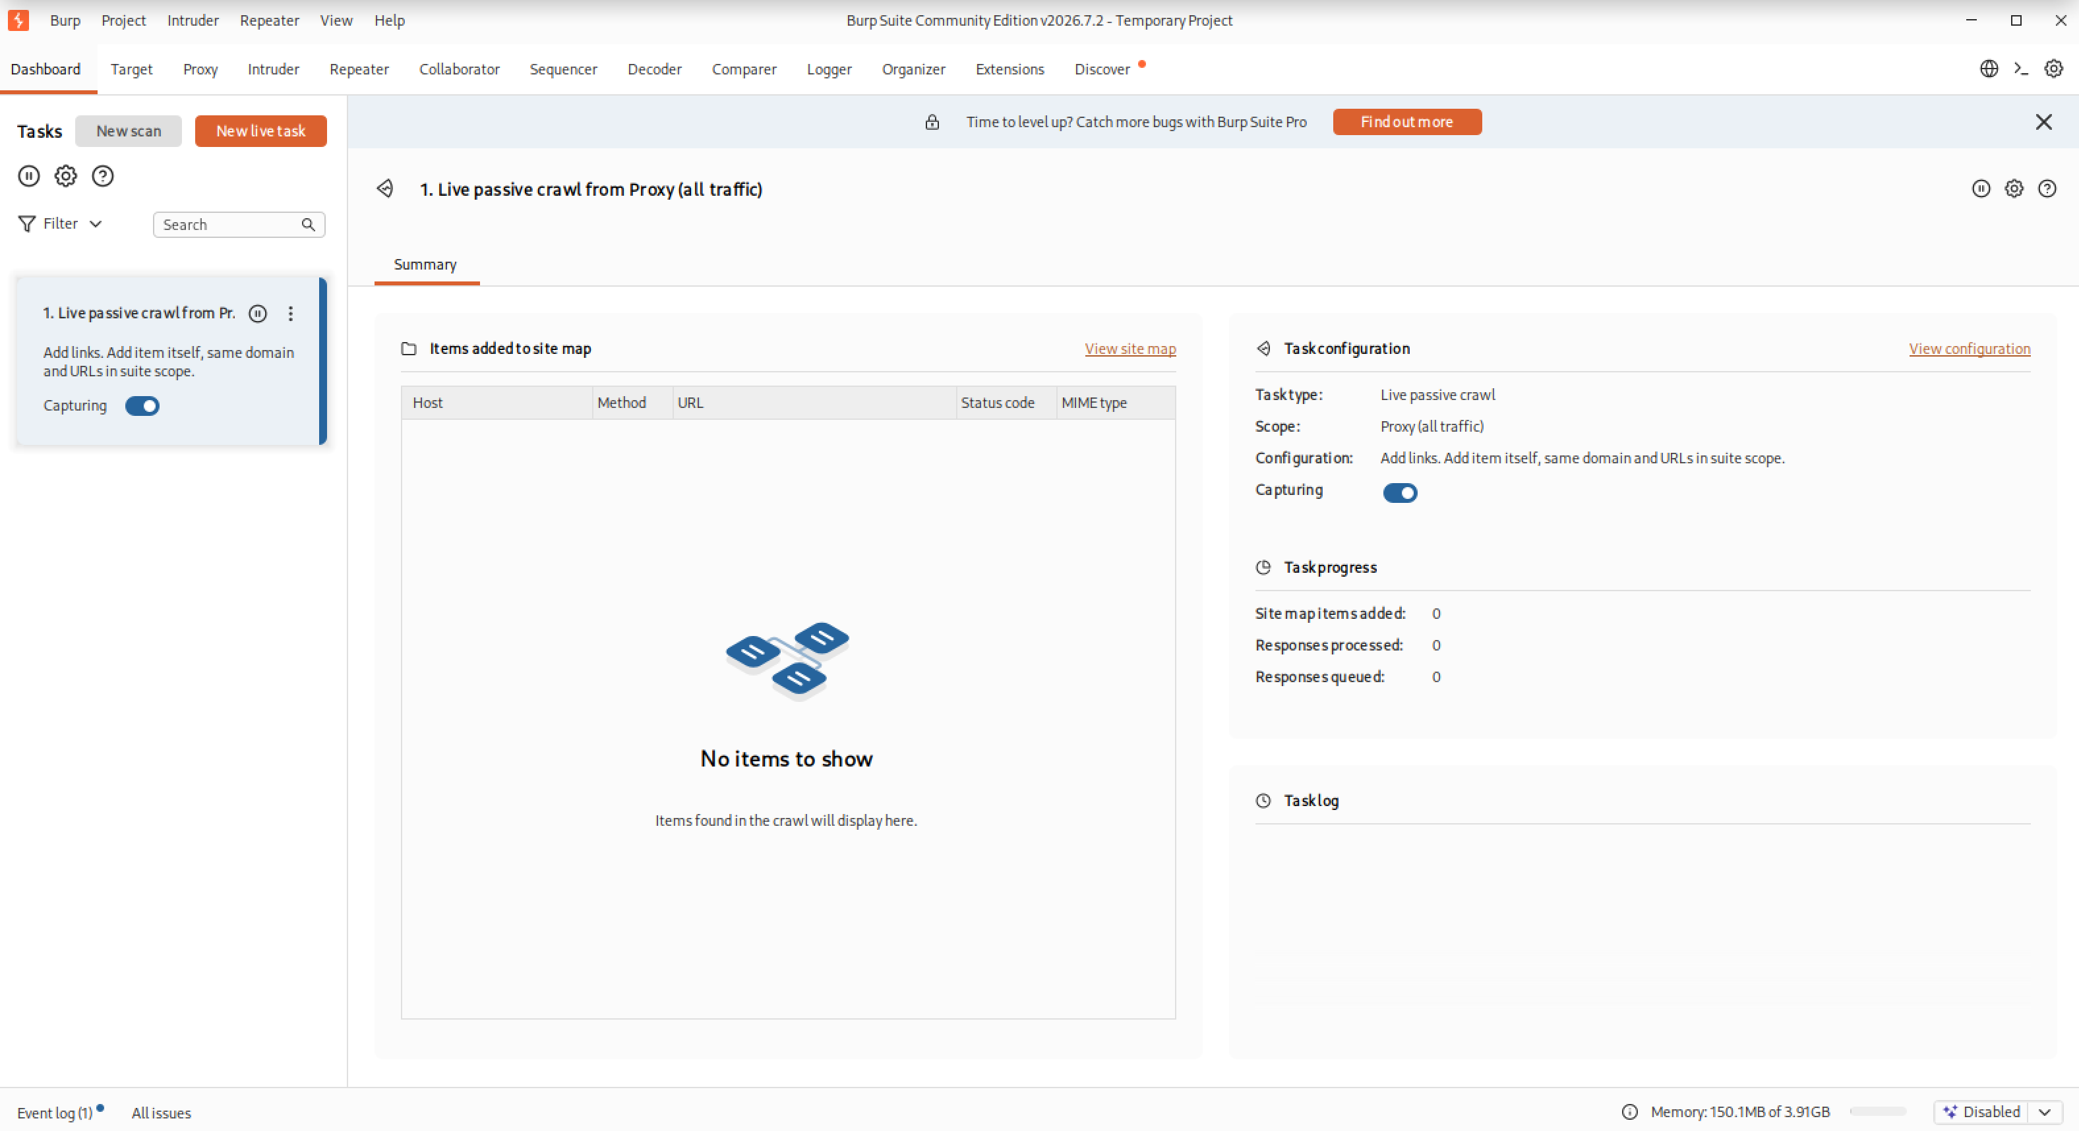Viewport: 2079px width, 1131px height.
Task: Toggle Capturing switch in task 1 card
Action: (x=142, y=406)
